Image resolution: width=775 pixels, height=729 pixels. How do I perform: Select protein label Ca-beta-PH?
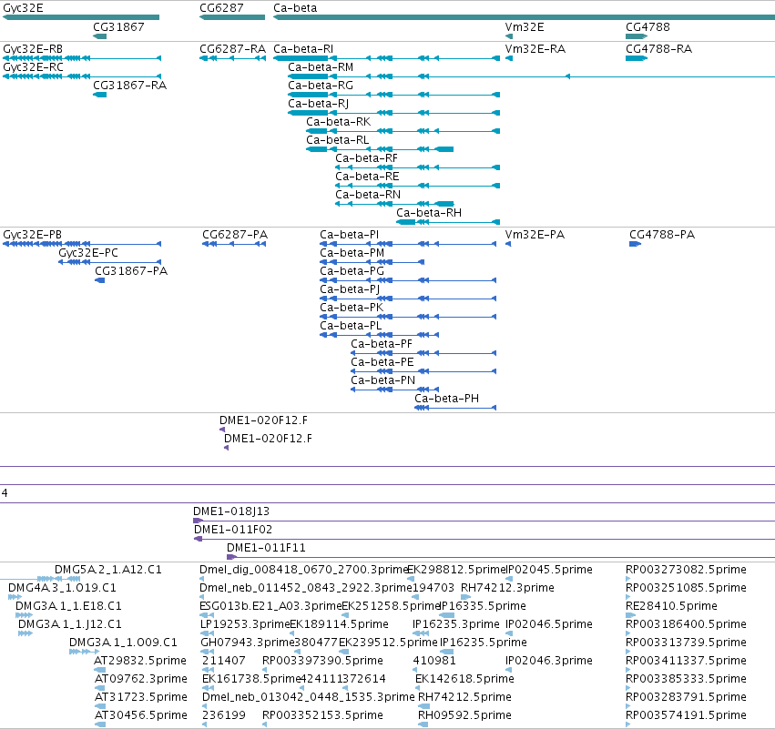point(447,399)
